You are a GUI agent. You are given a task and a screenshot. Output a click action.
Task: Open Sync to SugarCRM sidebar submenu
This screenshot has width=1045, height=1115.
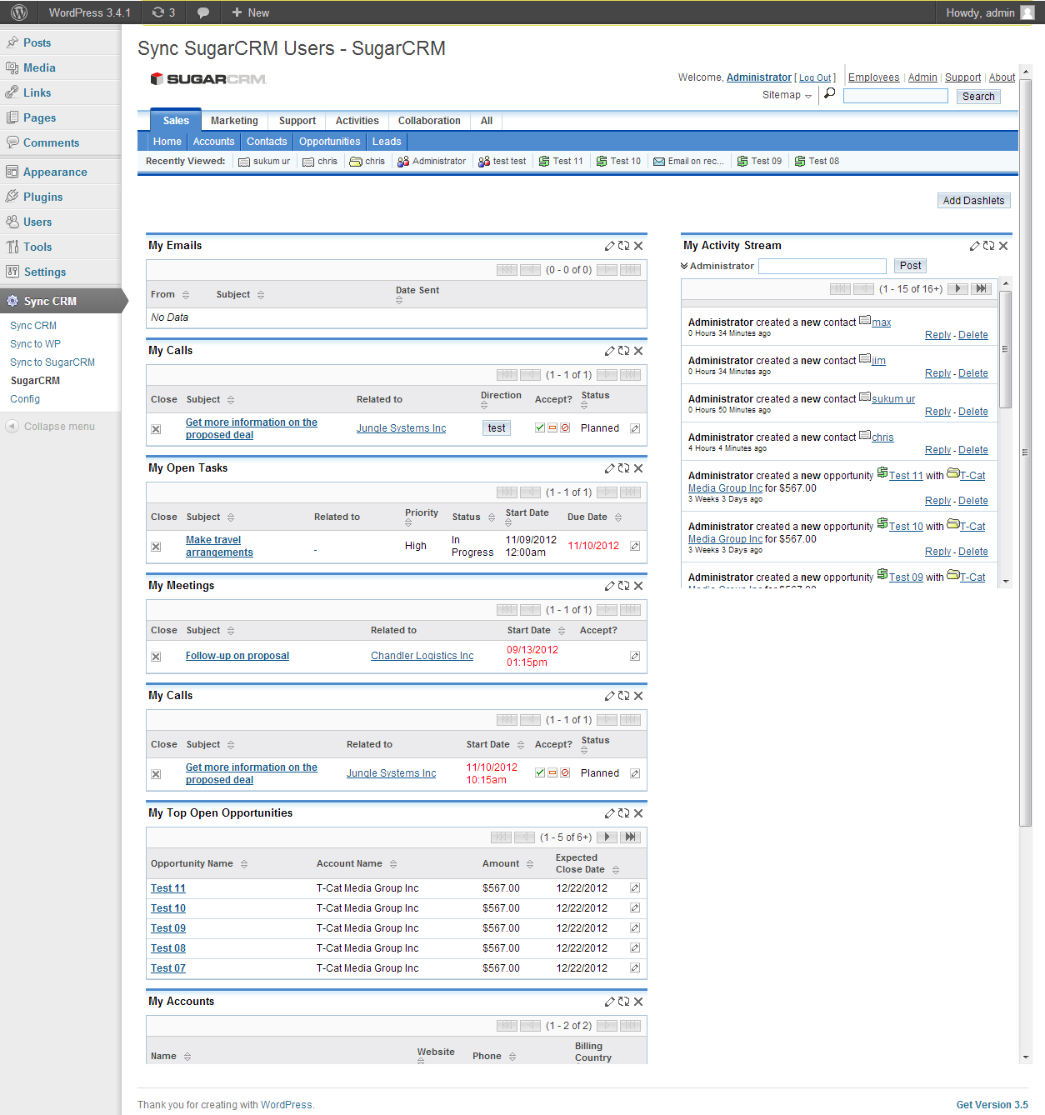point(52,362)
